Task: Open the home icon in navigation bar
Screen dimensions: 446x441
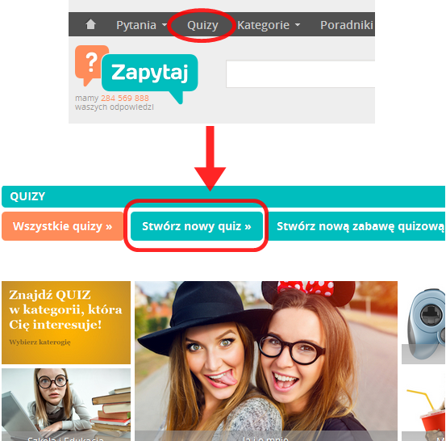Action: pos(90,24)
